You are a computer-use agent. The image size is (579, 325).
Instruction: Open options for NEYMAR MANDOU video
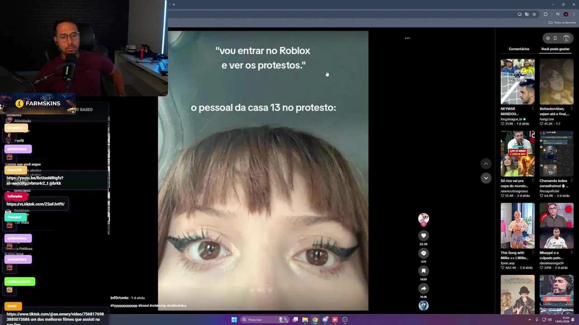point(532,108)
